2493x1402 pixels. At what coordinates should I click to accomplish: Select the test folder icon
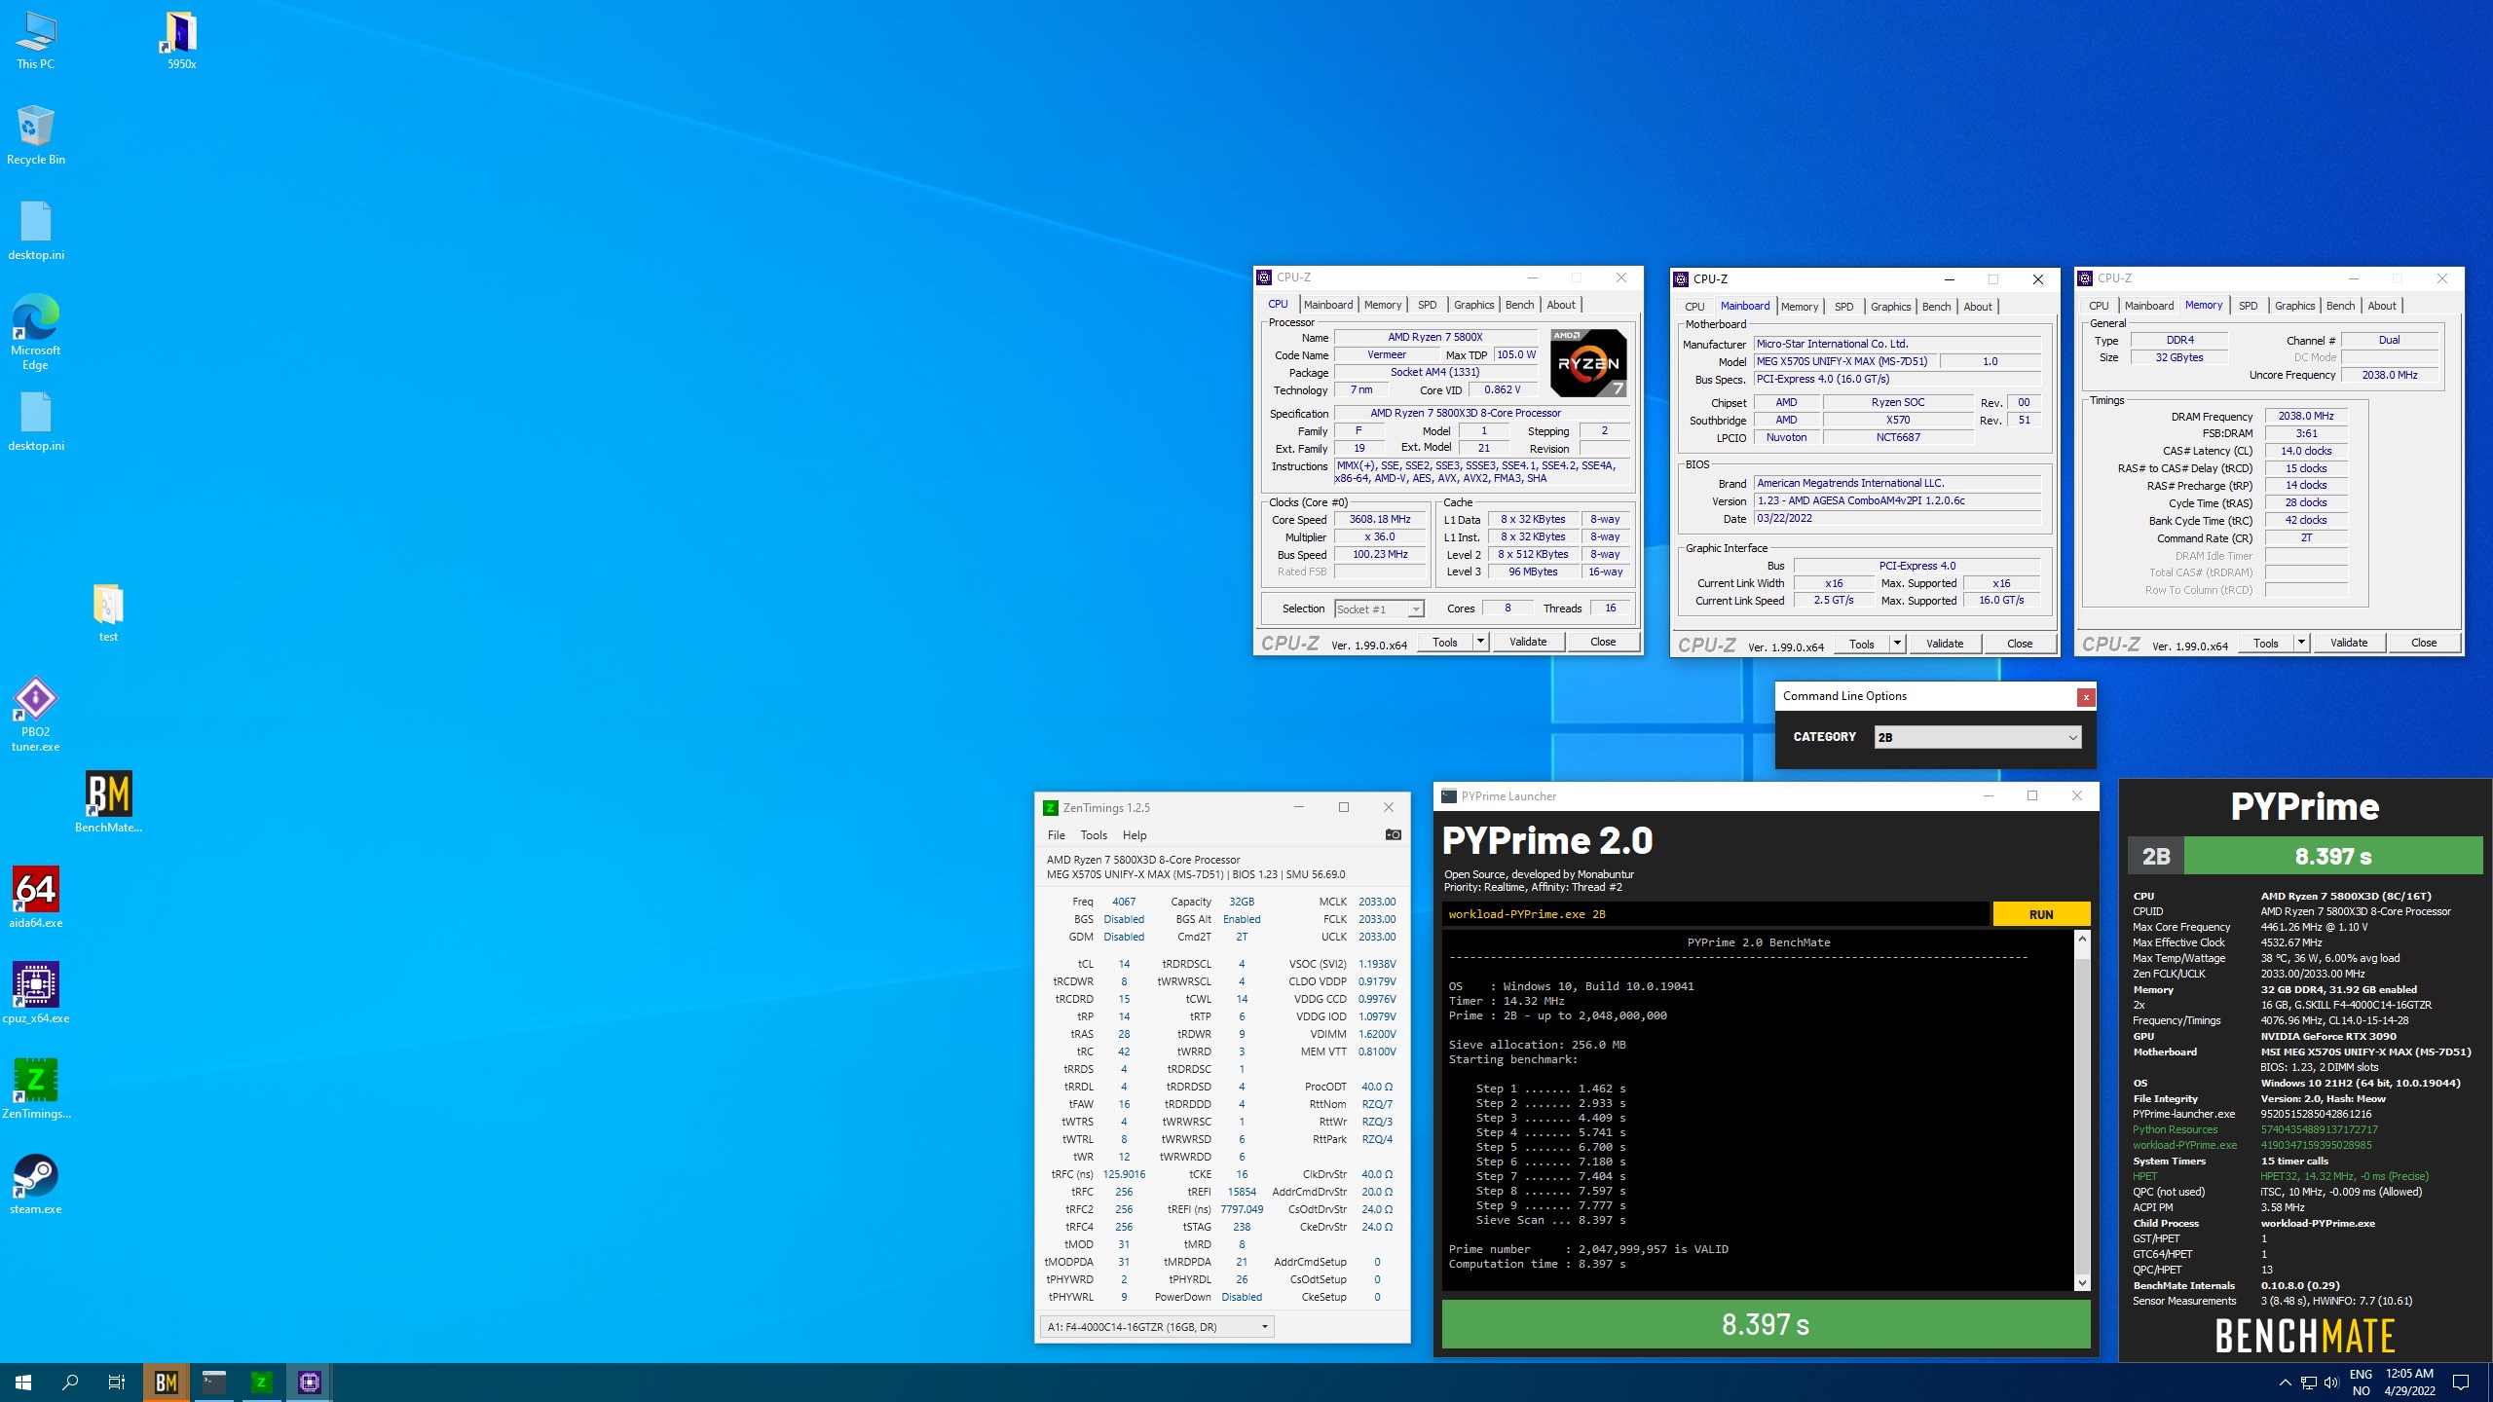pos(108,613)
